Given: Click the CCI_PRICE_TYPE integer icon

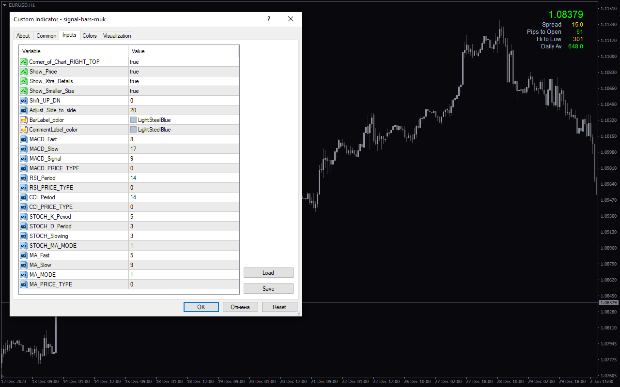Looking at the screenshot, I should 23,207.
